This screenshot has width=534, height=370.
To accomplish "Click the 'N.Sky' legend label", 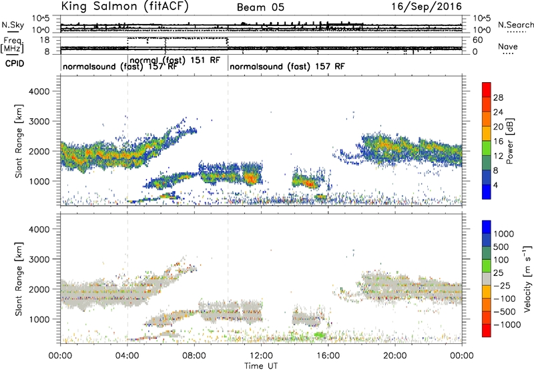I will tap(13, 25).
